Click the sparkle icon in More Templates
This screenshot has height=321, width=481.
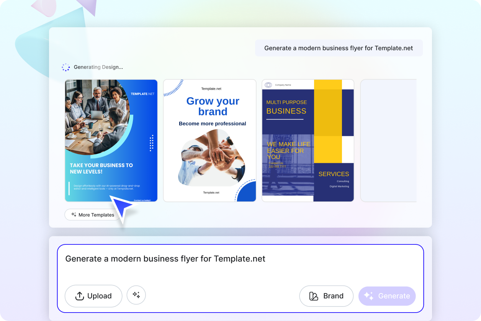[x=74, y=215]
